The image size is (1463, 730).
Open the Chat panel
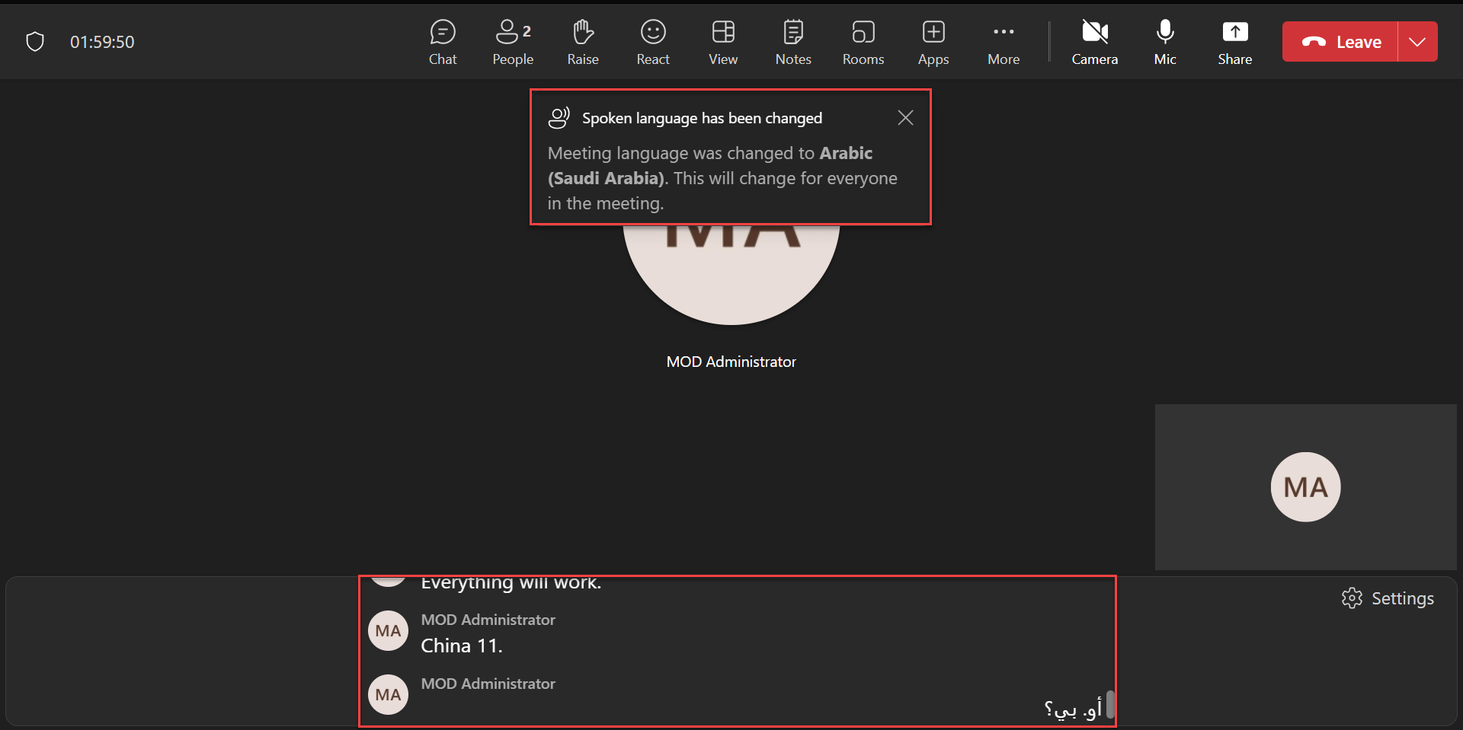pyautogui.click(x=442, y=42)
